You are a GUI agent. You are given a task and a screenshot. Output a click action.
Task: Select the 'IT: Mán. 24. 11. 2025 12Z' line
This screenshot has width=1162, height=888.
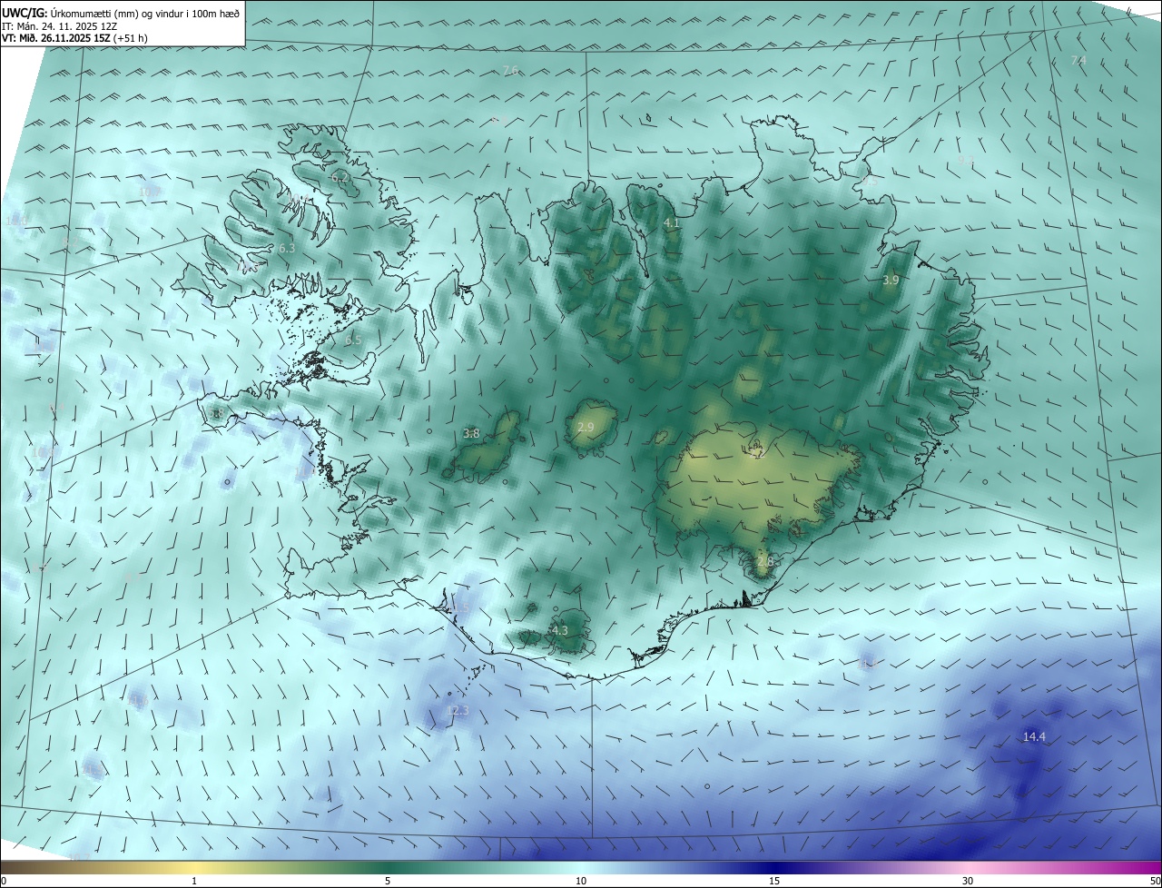click(59, 25)
